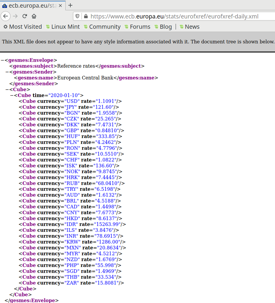Collapse the gesmes:Sender node
The width and height of the screenshot is (275, 303).
point(7,72)
